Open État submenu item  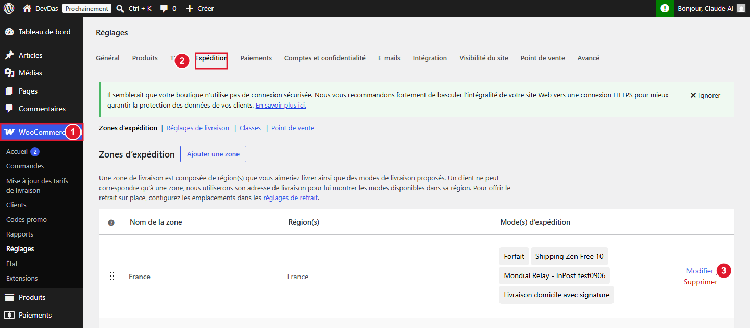tap(12, 264)
